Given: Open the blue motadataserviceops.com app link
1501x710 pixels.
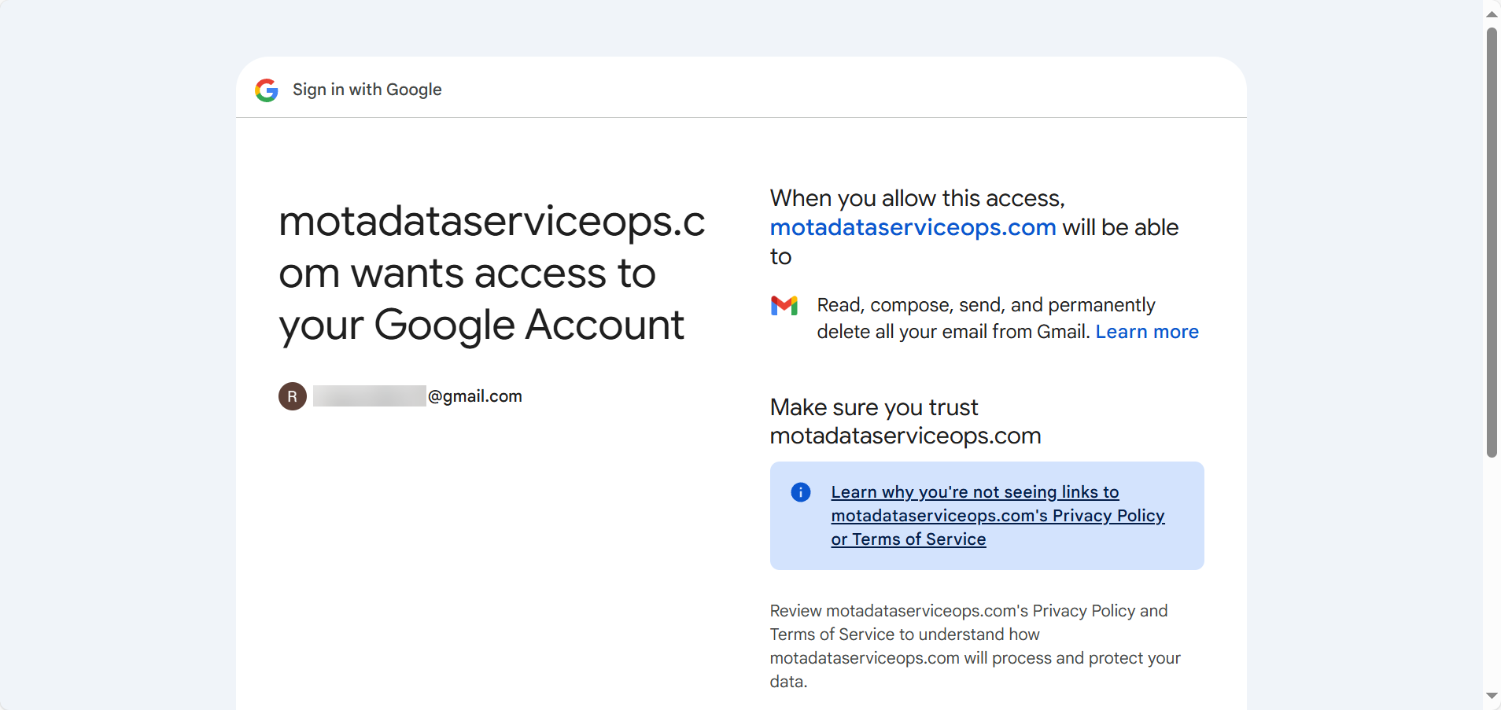Looking at the screenshot, I should (x=913, y=227).
